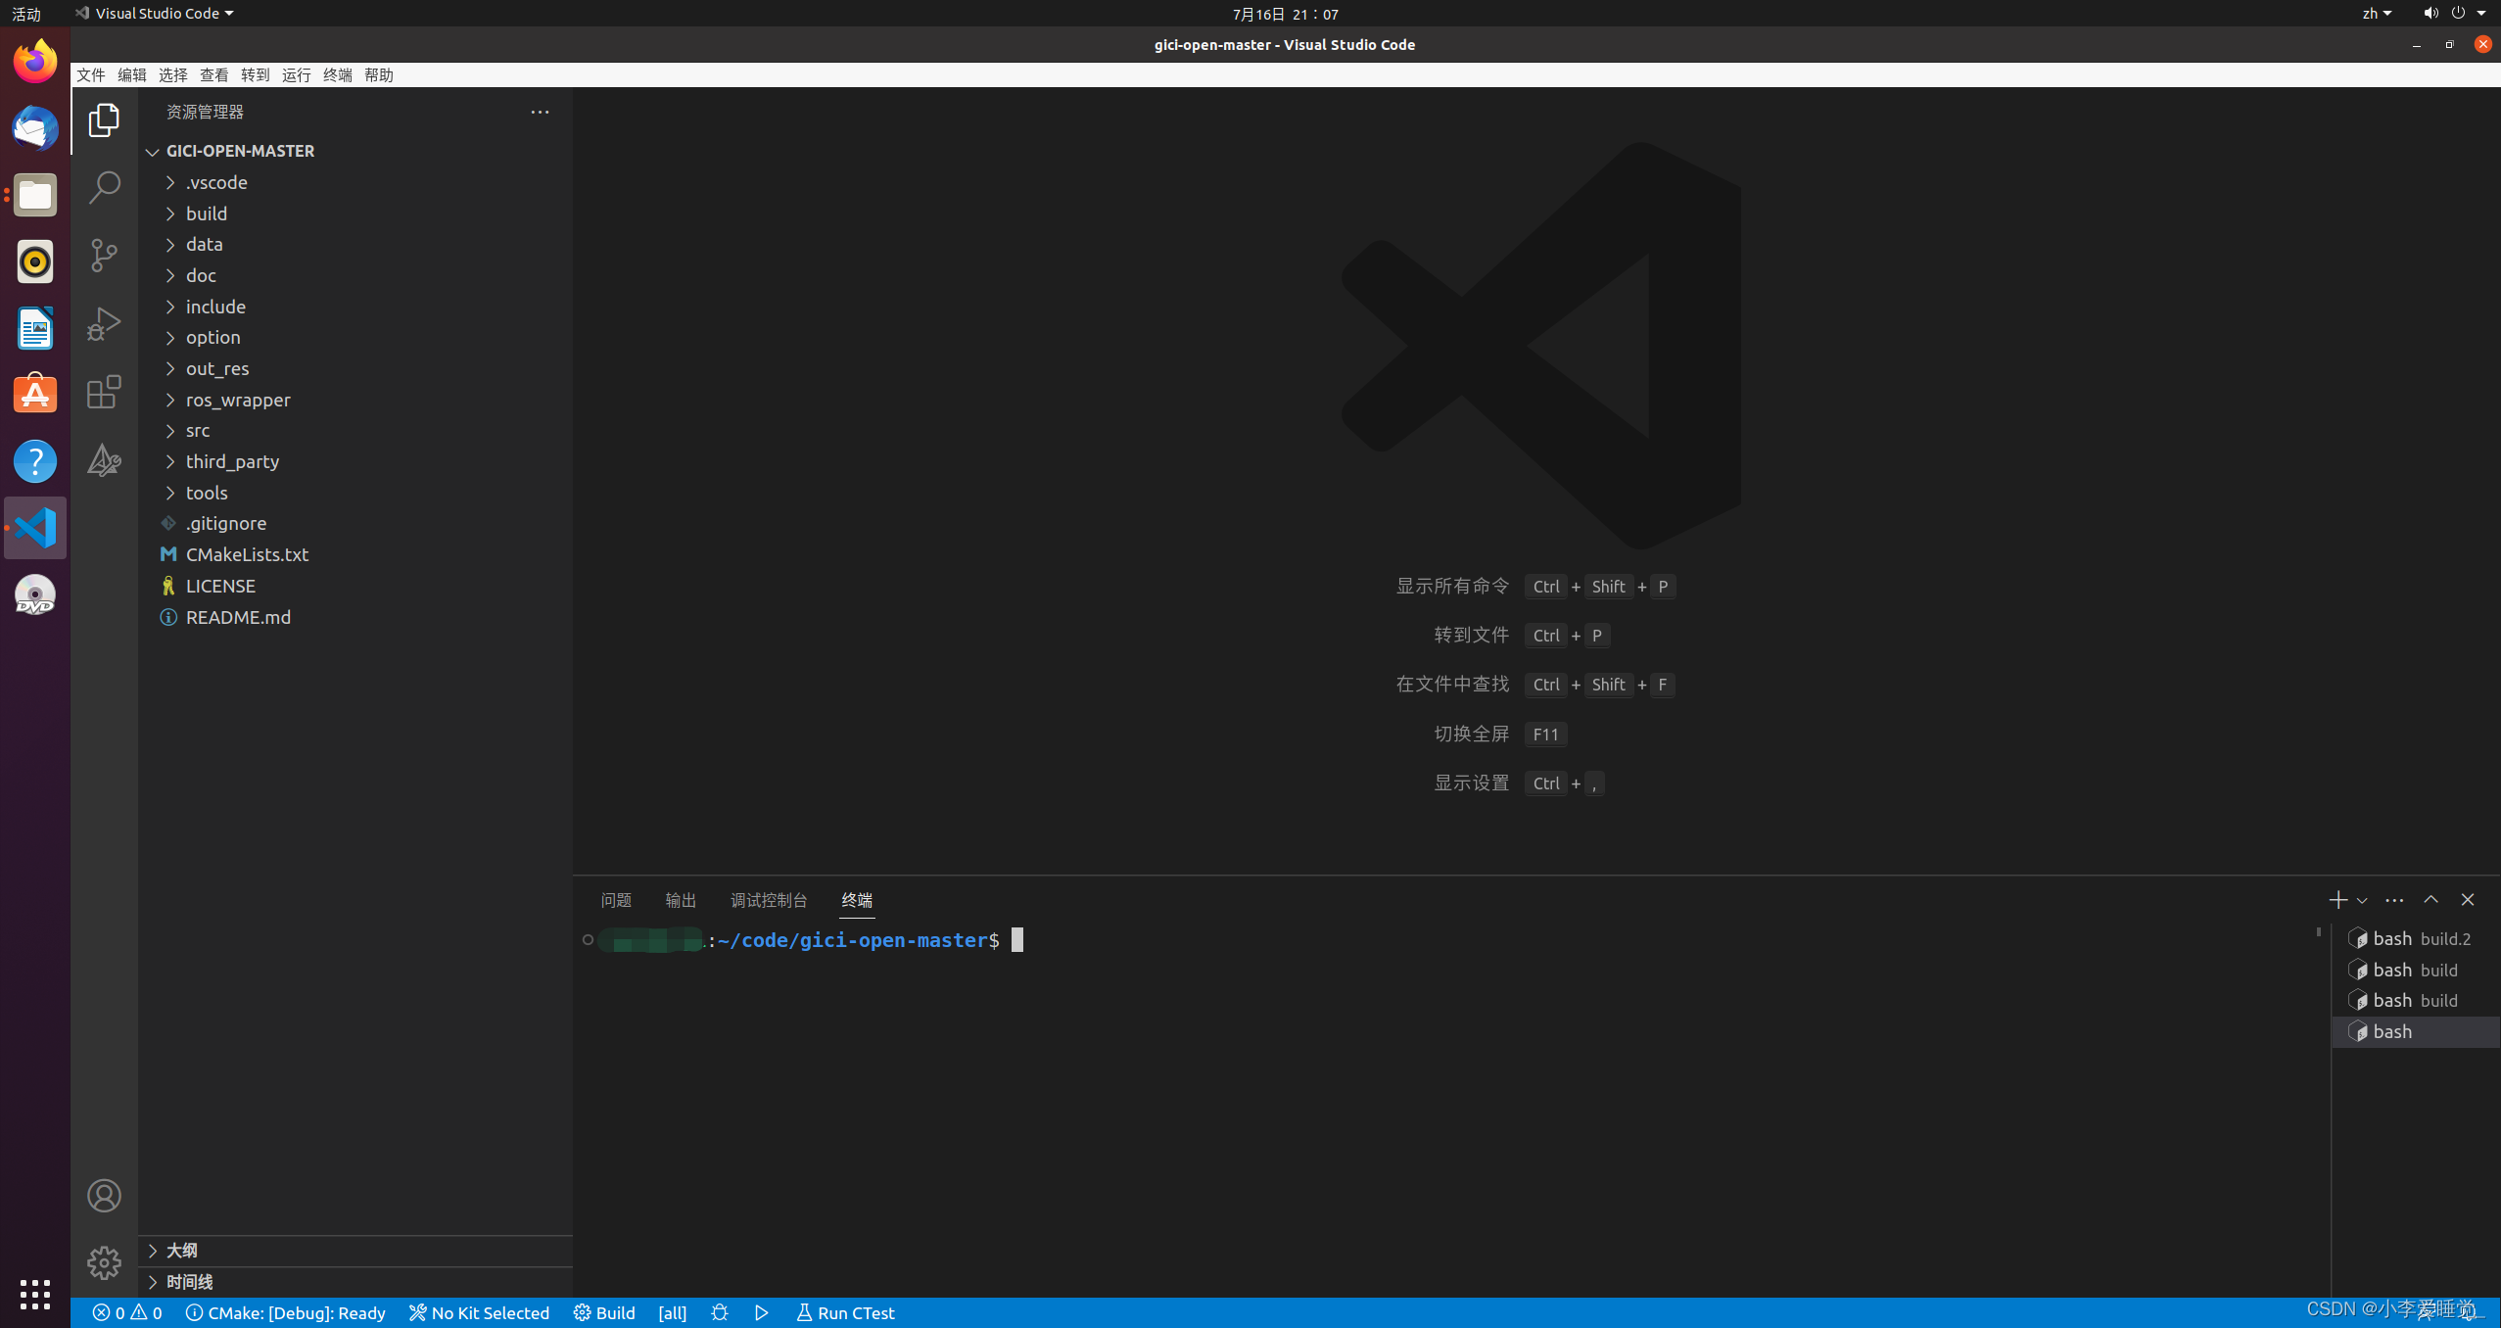Launch Firefox from the dock
The height and width of the screenshot is (1328, 2501).
34,61
